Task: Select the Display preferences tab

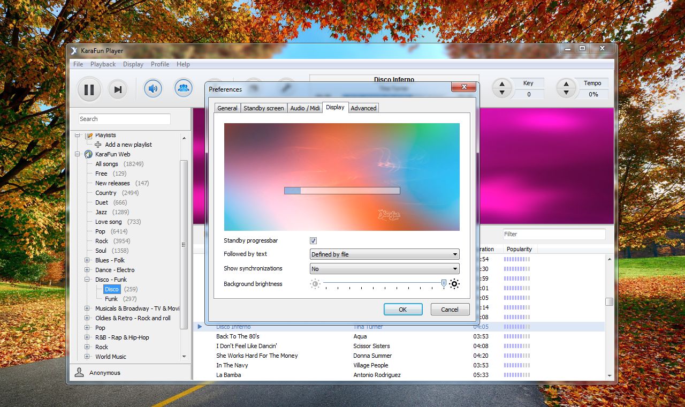Action: click(335, 107)
